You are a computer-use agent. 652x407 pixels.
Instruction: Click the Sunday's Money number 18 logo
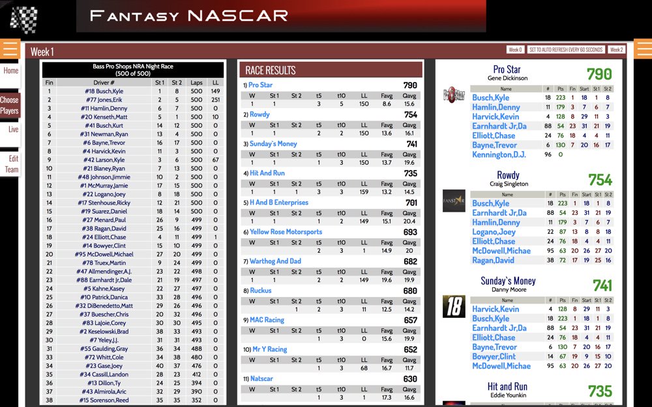point(454,307)
